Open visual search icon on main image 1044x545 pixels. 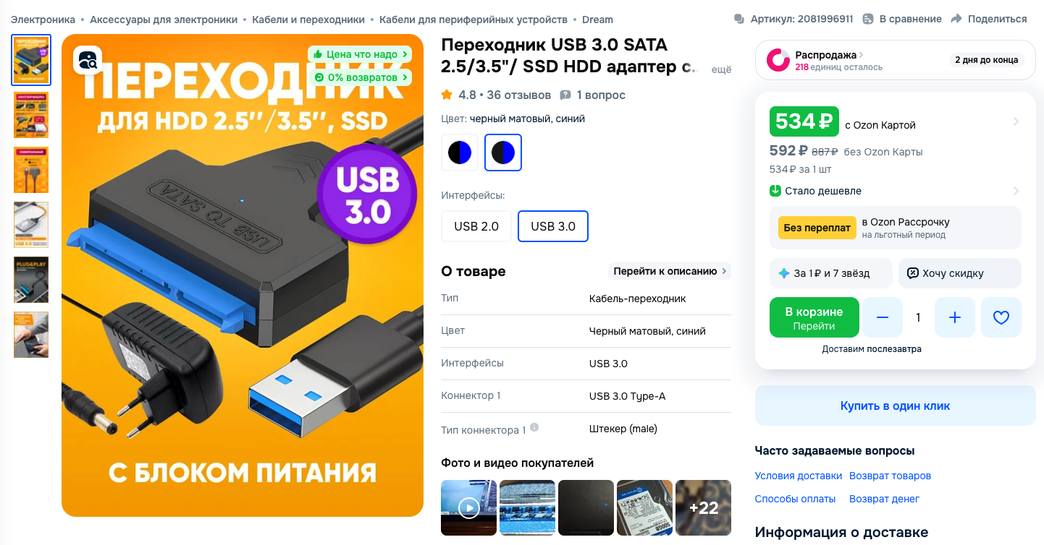pyautogui.click(x=88, y=61)
